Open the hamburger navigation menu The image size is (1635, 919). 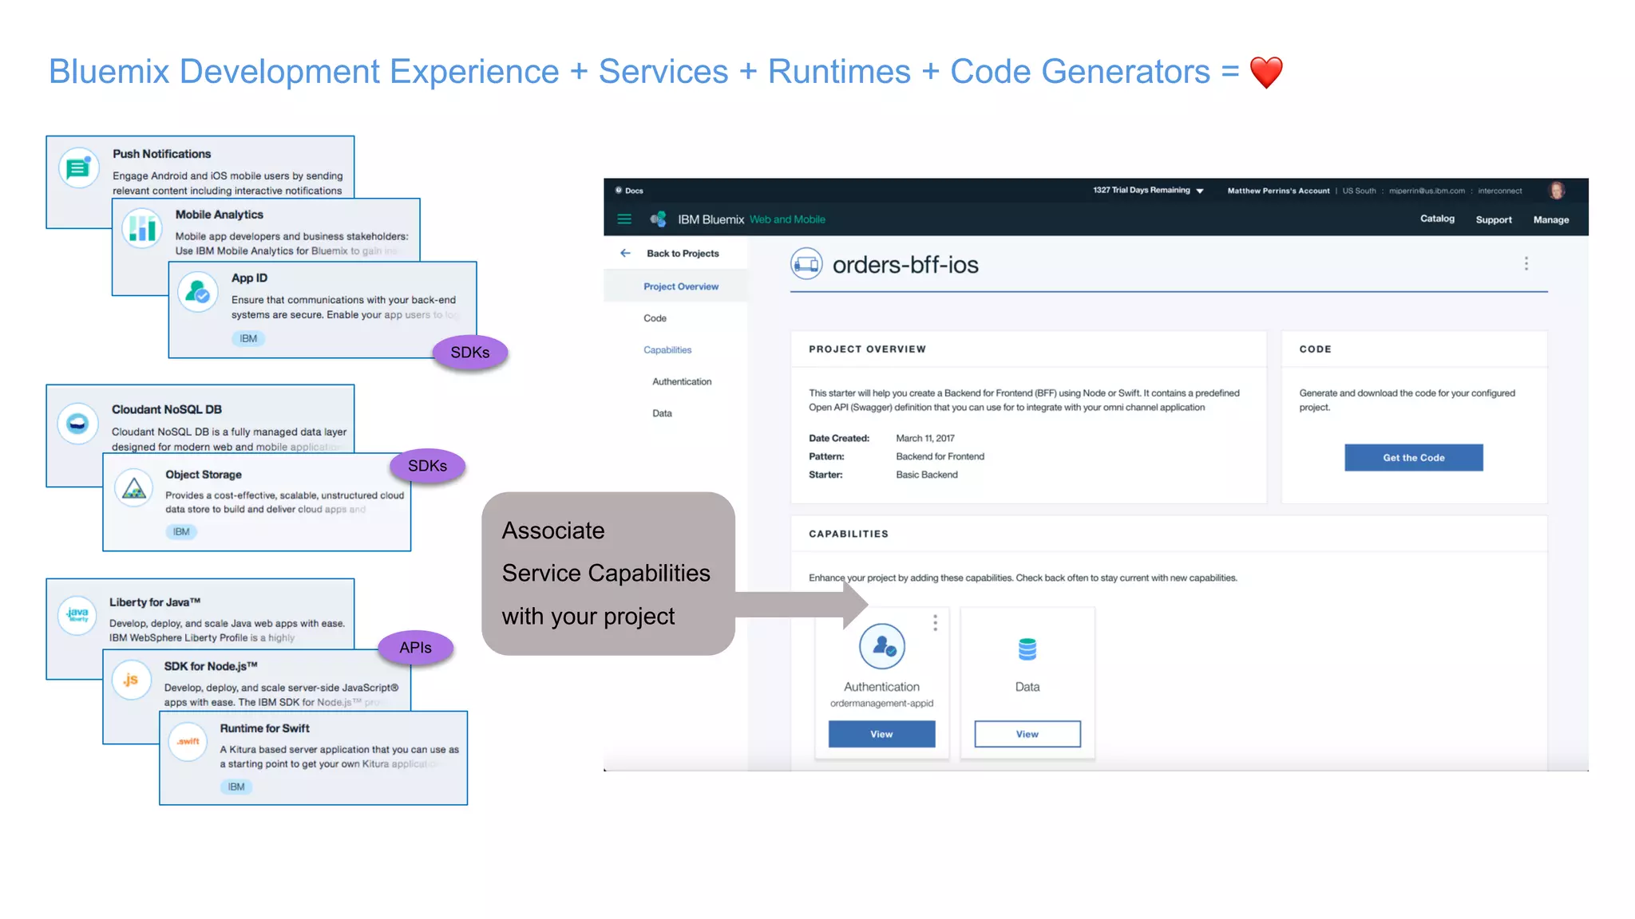(624, 219)
